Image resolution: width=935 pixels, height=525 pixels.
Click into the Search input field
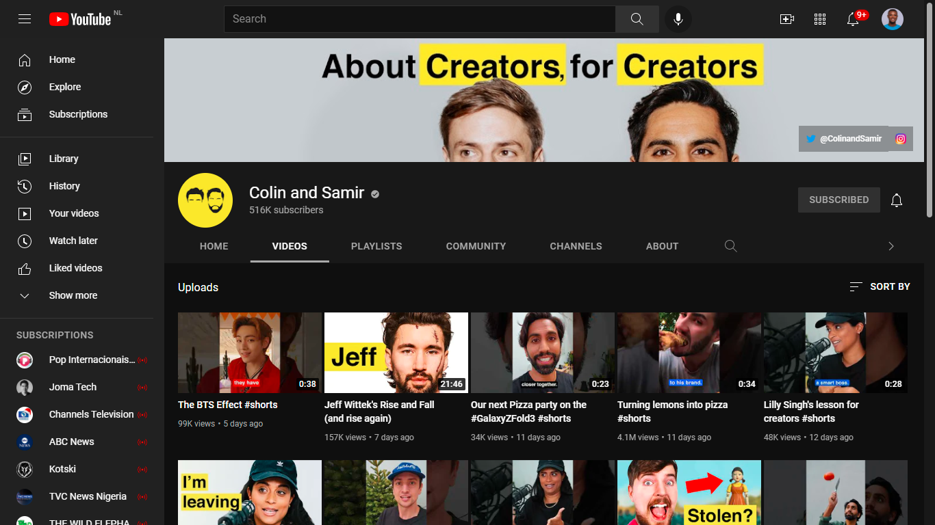click(x=420, y=19)
